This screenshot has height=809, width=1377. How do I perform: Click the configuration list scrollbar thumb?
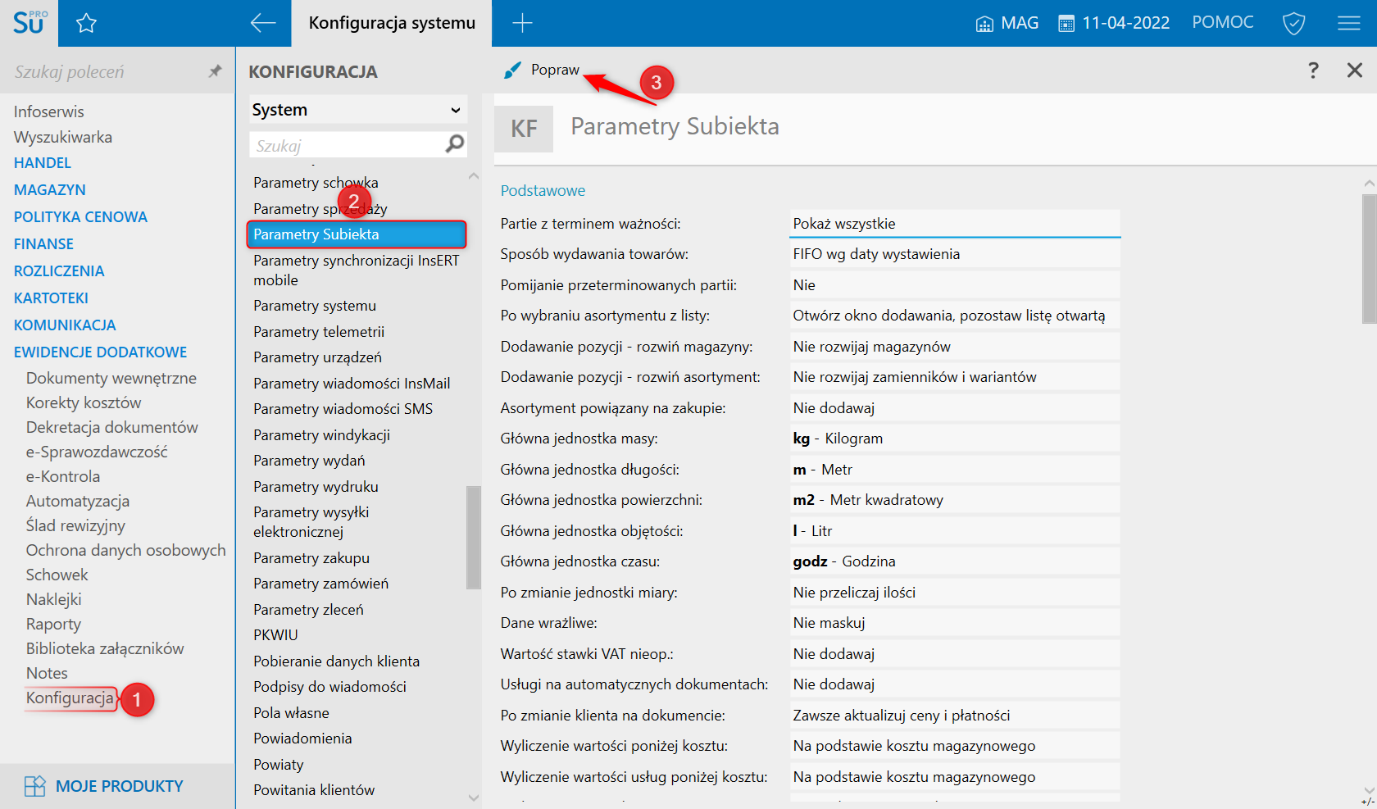click(x=474, y=538)
